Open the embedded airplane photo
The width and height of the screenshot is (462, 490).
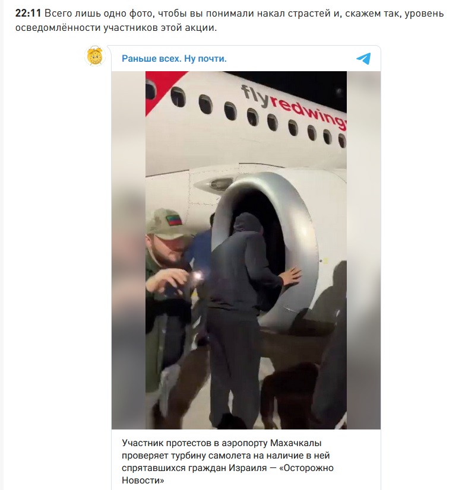click(x=246, y=250)
